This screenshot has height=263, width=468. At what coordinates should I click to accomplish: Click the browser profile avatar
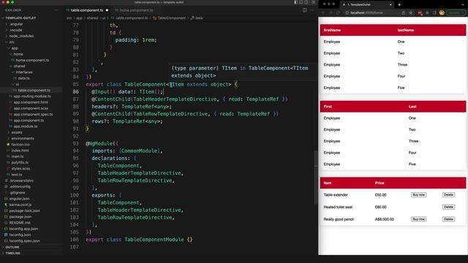(x=442, y=13)
